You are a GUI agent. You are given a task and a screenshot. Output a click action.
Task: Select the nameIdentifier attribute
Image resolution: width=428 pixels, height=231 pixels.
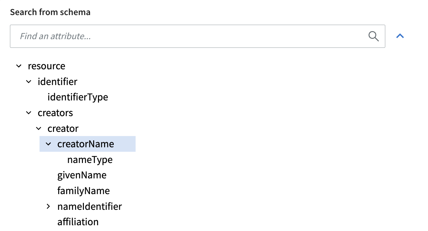90,206
